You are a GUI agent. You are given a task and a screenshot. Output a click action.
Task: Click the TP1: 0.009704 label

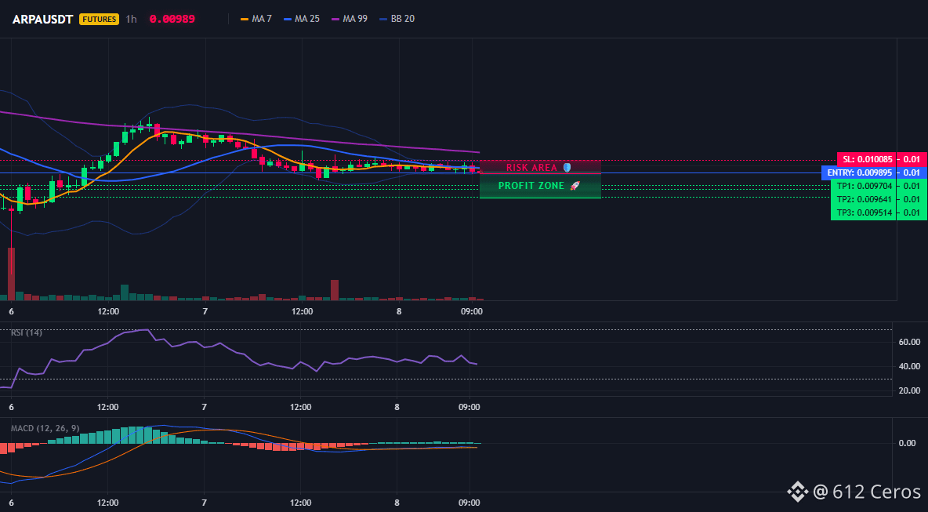click(864, 186)
